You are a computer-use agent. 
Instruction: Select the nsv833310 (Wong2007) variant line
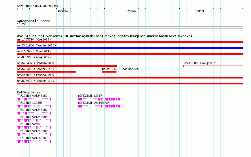213,66
